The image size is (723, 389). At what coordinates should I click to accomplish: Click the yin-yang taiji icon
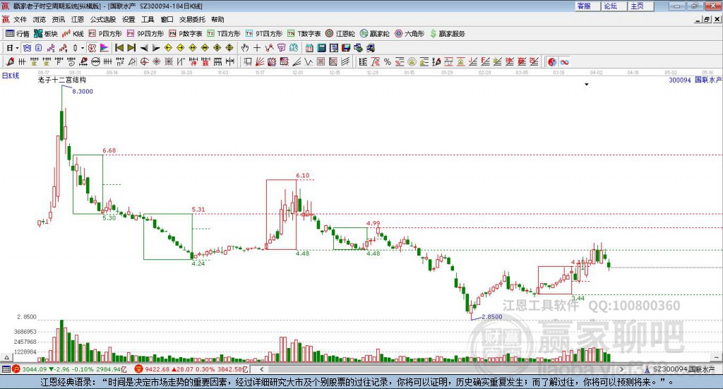pos(551,62)
